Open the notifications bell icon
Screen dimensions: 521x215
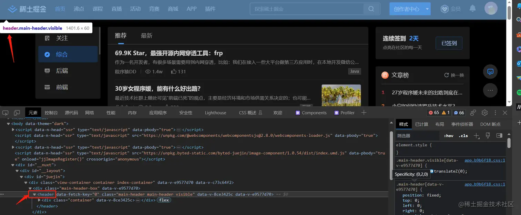point(473,8)
